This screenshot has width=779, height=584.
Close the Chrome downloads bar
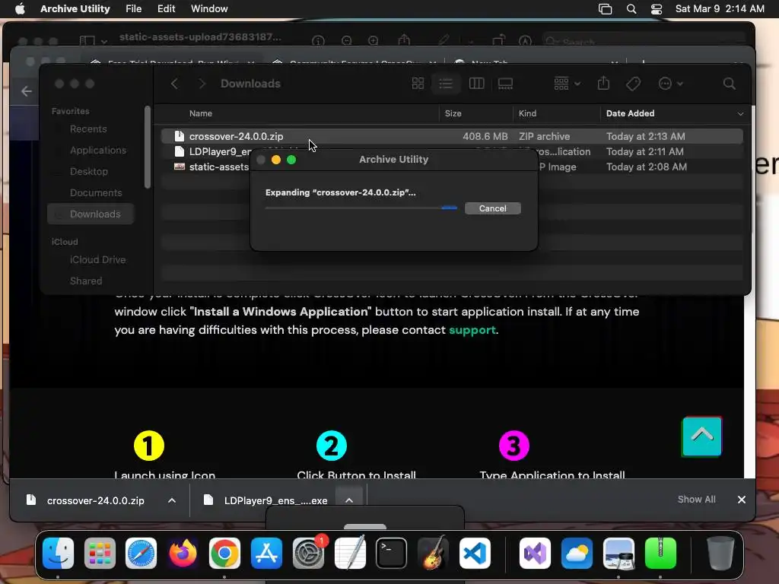point(741,500)
